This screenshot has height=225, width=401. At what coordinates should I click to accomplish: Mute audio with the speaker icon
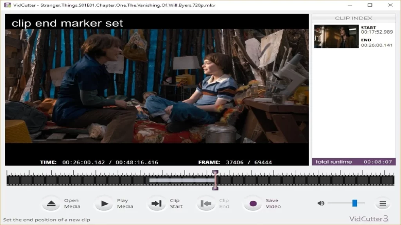(321, 203)
